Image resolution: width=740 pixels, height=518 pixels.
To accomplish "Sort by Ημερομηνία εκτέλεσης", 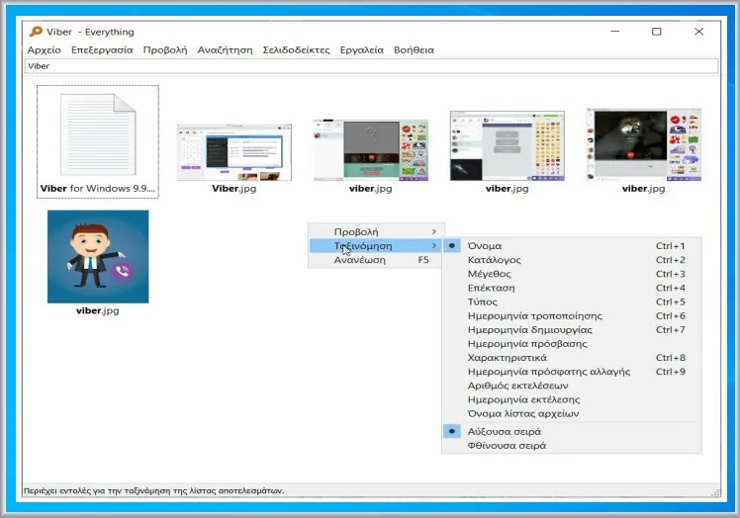I will point(572,399).
